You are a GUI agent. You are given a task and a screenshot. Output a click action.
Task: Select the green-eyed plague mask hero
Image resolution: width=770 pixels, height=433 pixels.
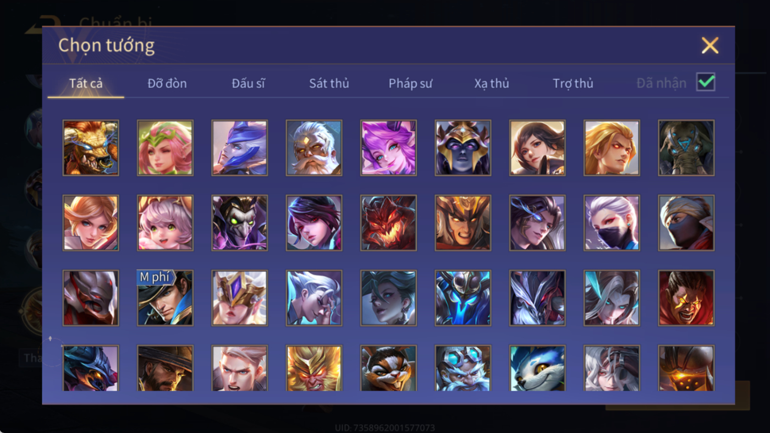240,223
